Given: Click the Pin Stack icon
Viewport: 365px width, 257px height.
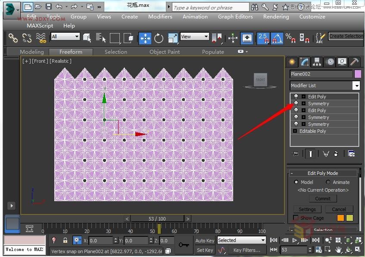Looking at the screenshot, I should click(295, 154).
